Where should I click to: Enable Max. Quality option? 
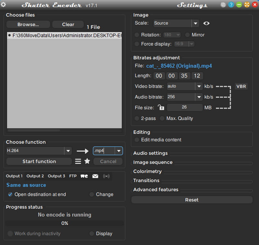[162, 118]
